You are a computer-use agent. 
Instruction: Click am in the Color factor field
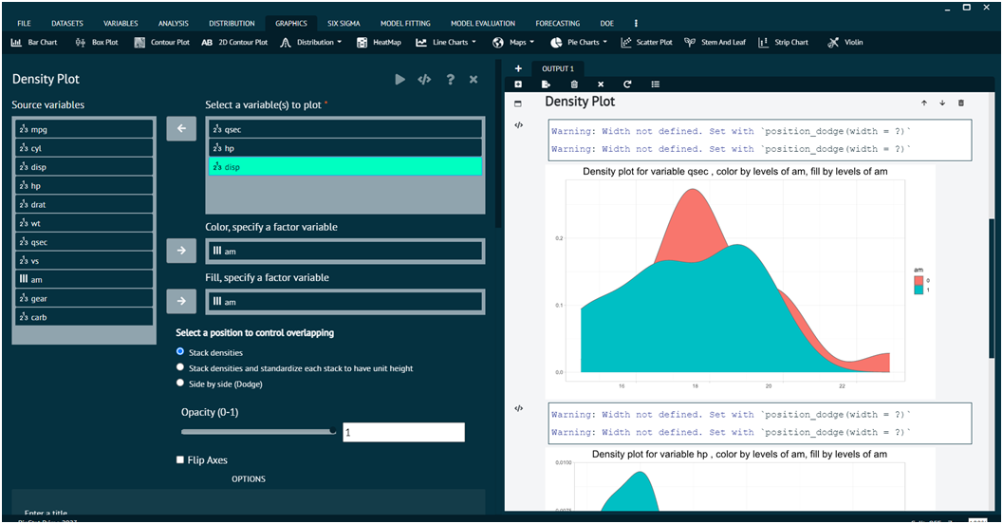pos(345,252)
